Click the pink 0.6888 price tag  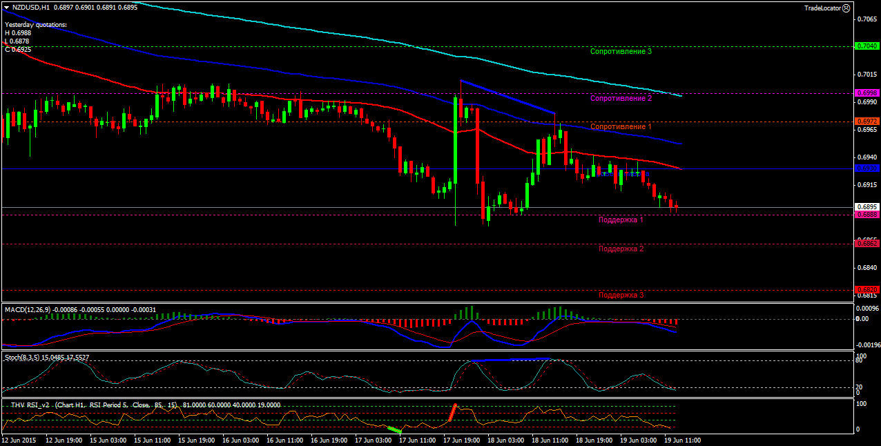867,215
